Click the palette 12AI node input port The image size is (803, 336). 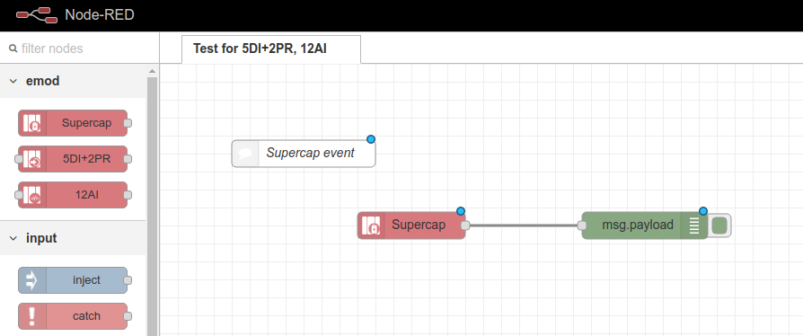click(x=19, y=195)
